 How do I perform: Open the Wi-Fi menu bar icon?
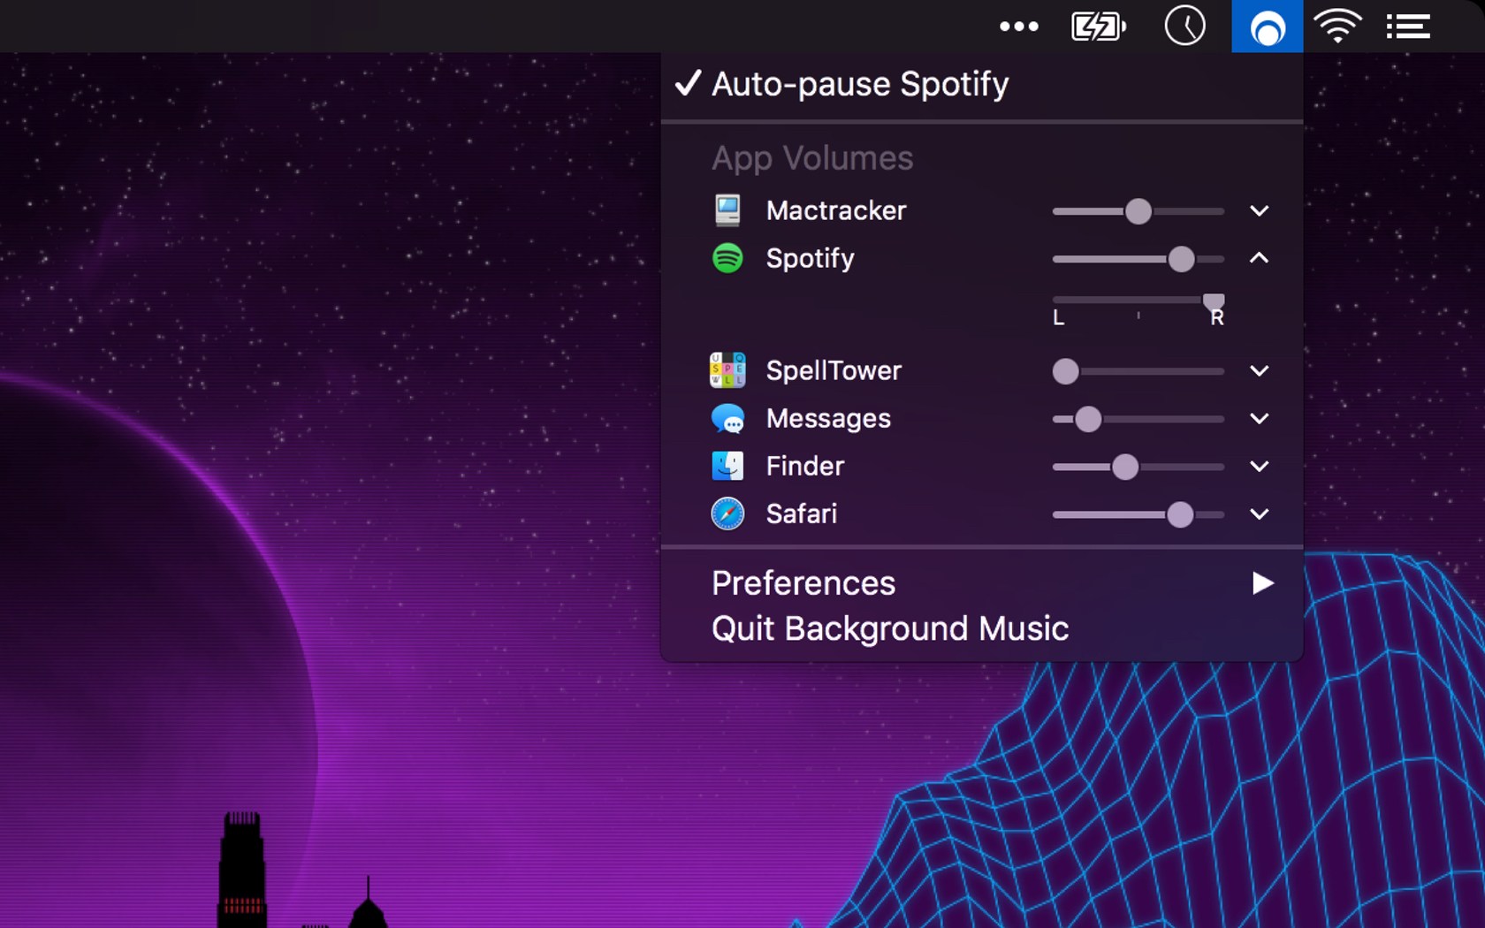tap(1337, 26)
